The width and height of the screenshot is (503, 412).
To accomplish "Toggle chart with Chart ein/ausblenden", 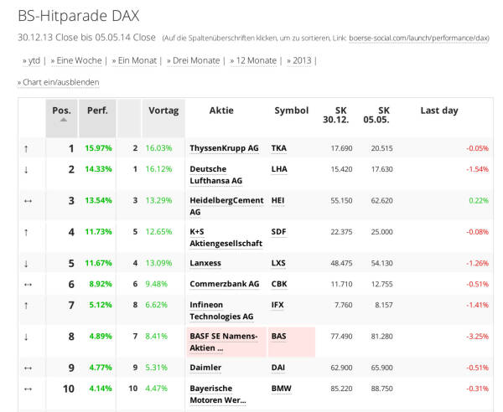I will 58,82.
